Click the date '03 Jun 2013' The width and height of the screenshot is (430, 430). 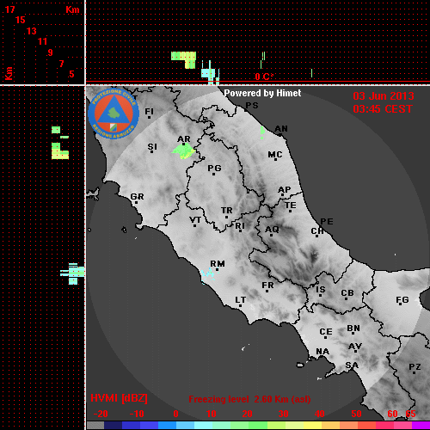click(384, 96)
